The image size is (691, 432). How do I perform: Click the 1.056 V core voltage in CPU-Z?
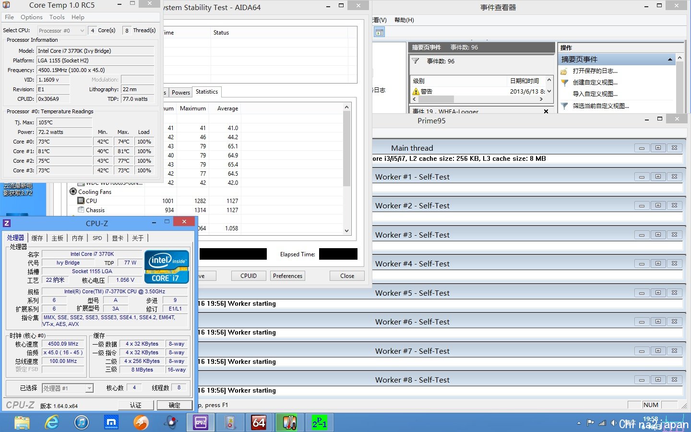(x=125, y=280)
